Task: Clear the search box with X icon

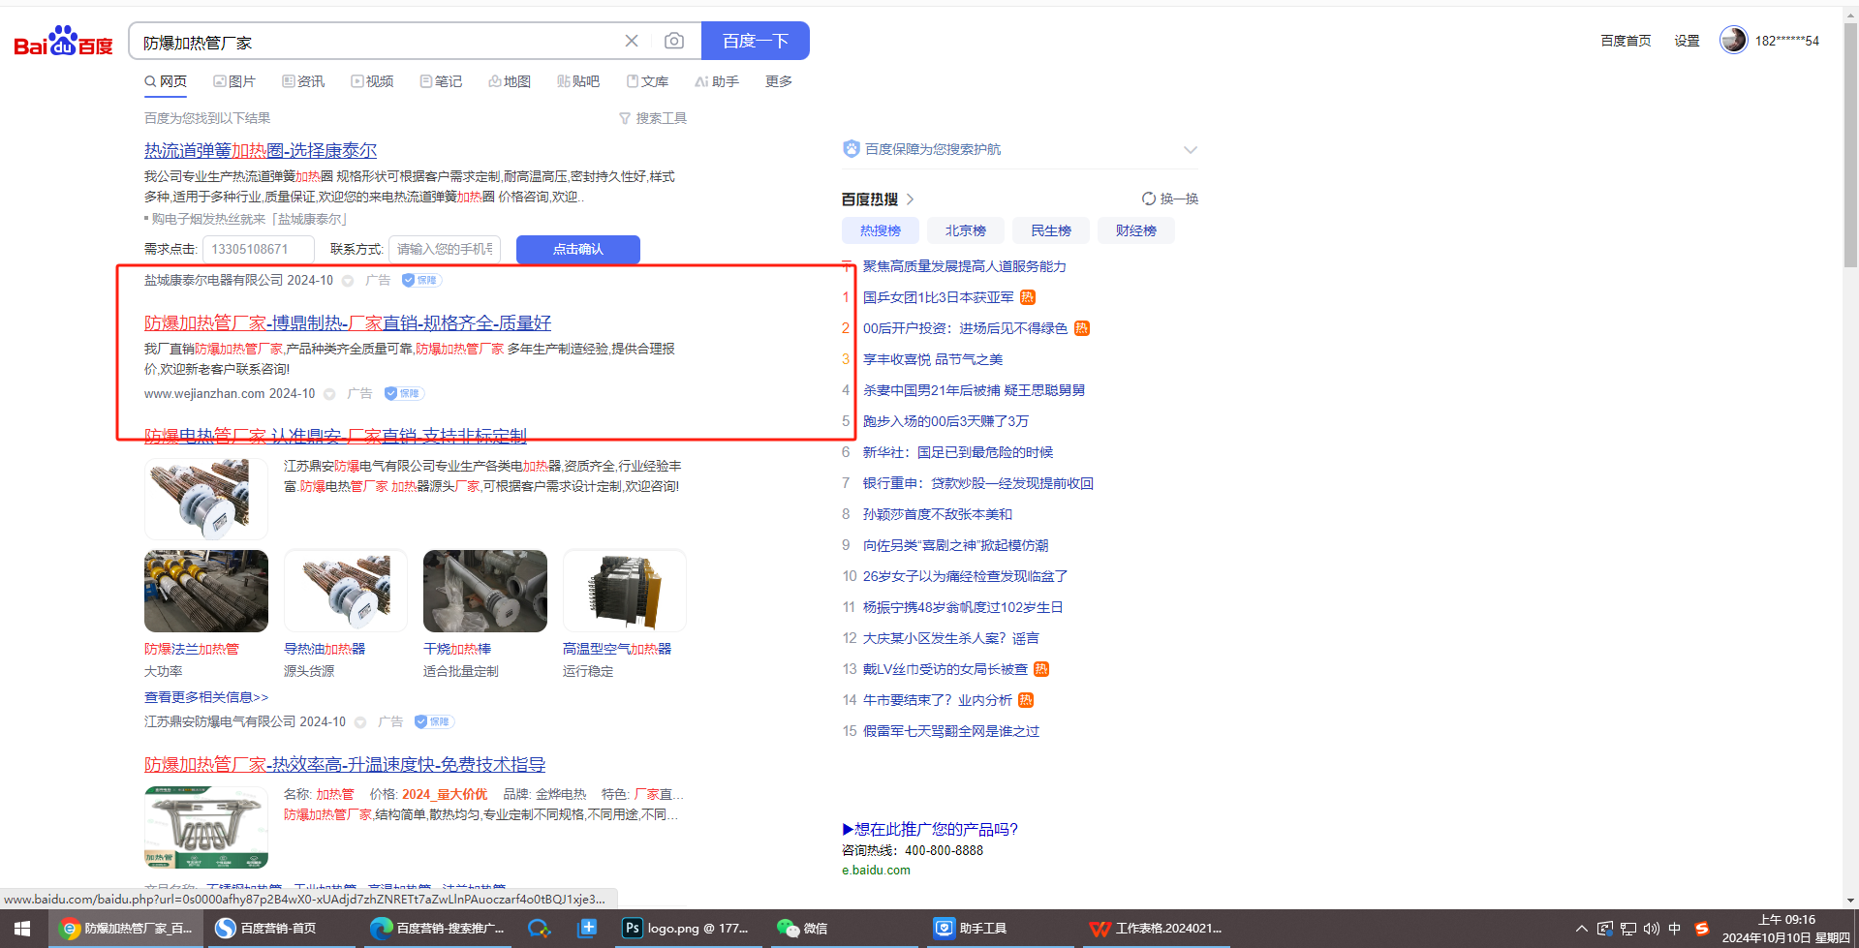Action: [x=632, y=41]
